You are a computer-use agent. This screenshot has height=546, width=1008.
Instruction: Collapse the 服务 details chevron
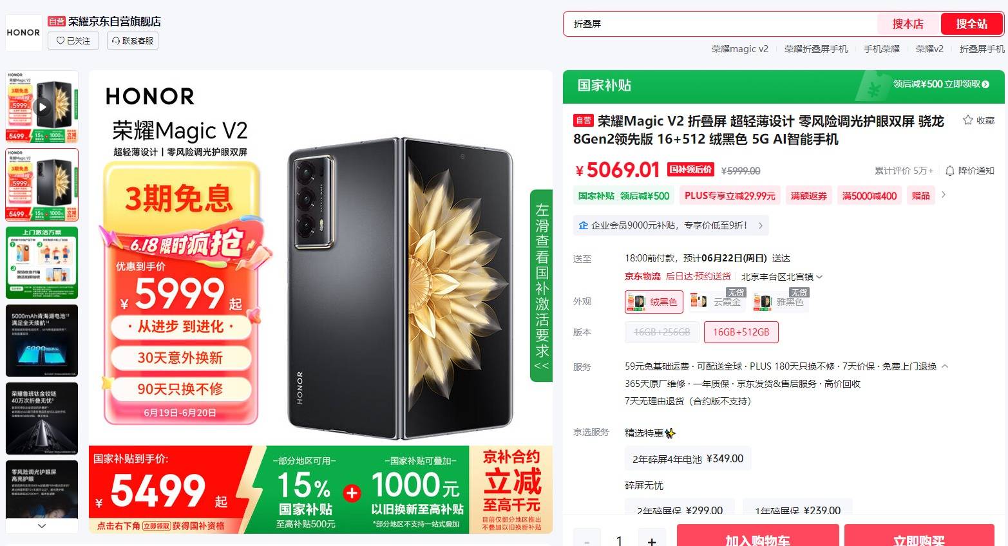(x=945, y=366)
